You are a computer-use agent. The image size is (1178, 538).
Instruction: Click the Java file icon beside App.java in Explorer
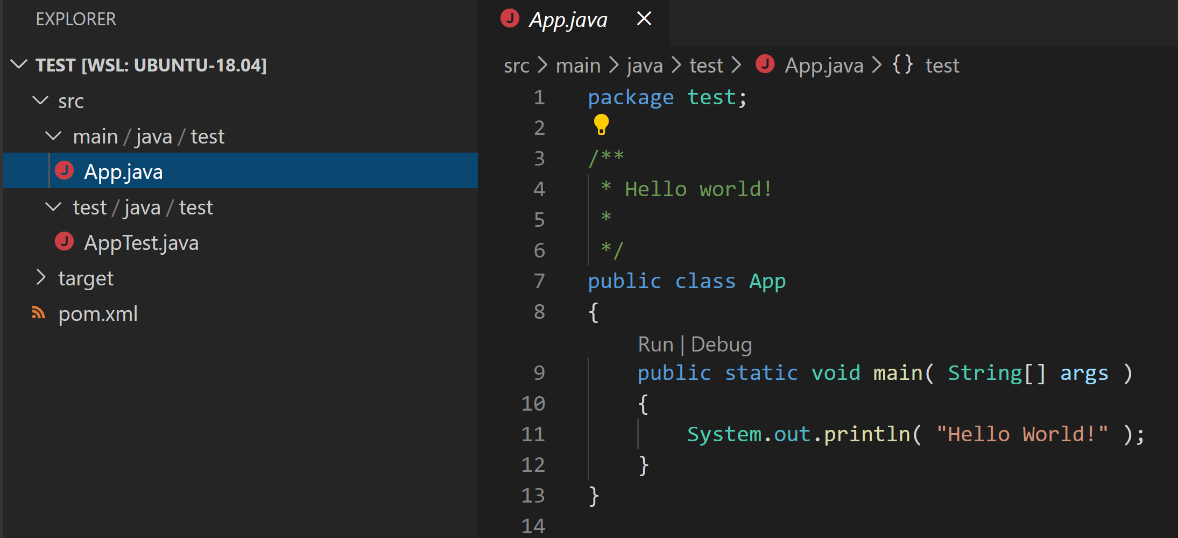pos(65,170)
